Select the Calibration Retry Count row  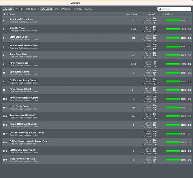(x=97, y=81)
